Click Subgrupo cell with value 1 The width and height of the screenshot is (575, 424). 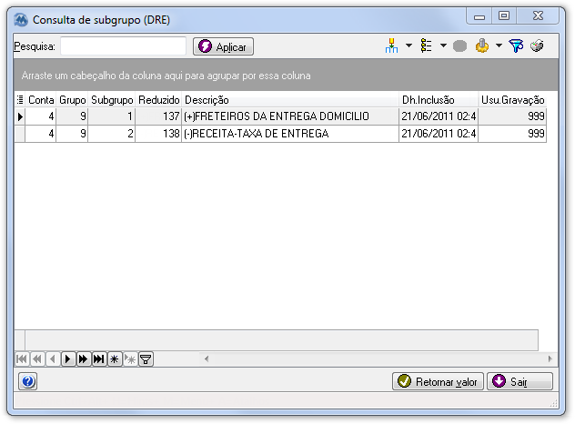tap(112, 116)
